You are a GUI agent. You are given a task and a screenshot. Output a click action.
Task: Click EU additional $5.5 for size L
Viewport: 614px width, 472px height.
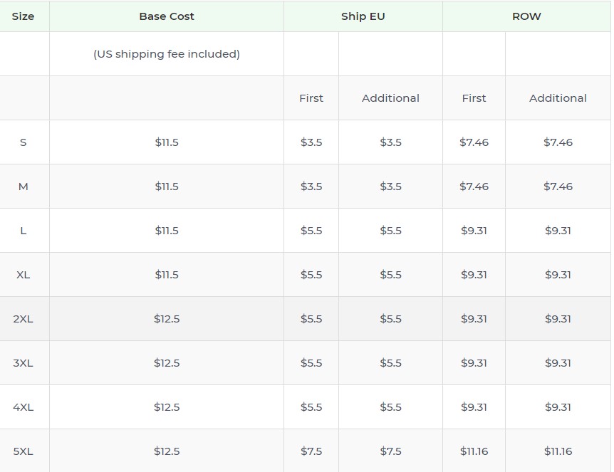390,231
